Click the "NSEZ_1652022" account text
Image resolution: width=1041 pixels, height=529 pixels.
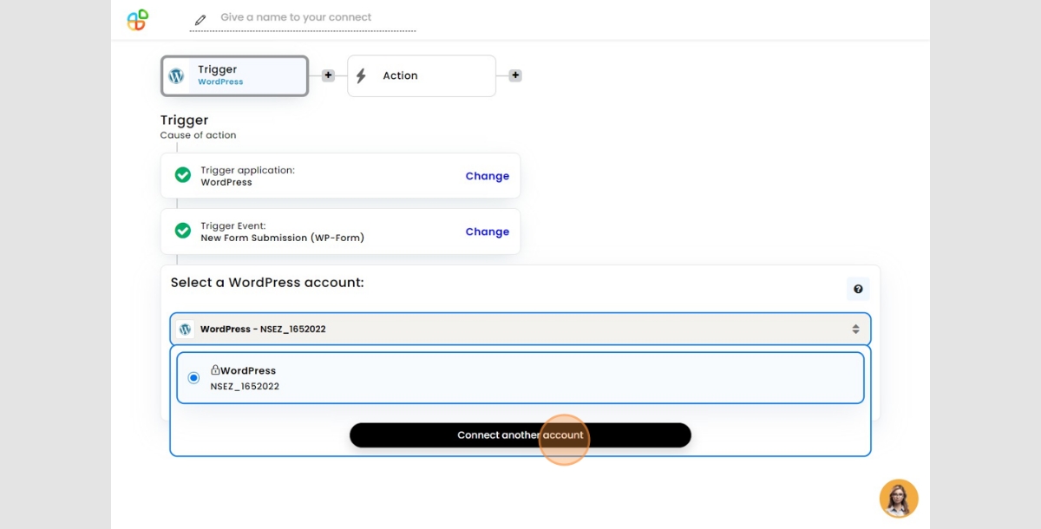coord(245,387)
